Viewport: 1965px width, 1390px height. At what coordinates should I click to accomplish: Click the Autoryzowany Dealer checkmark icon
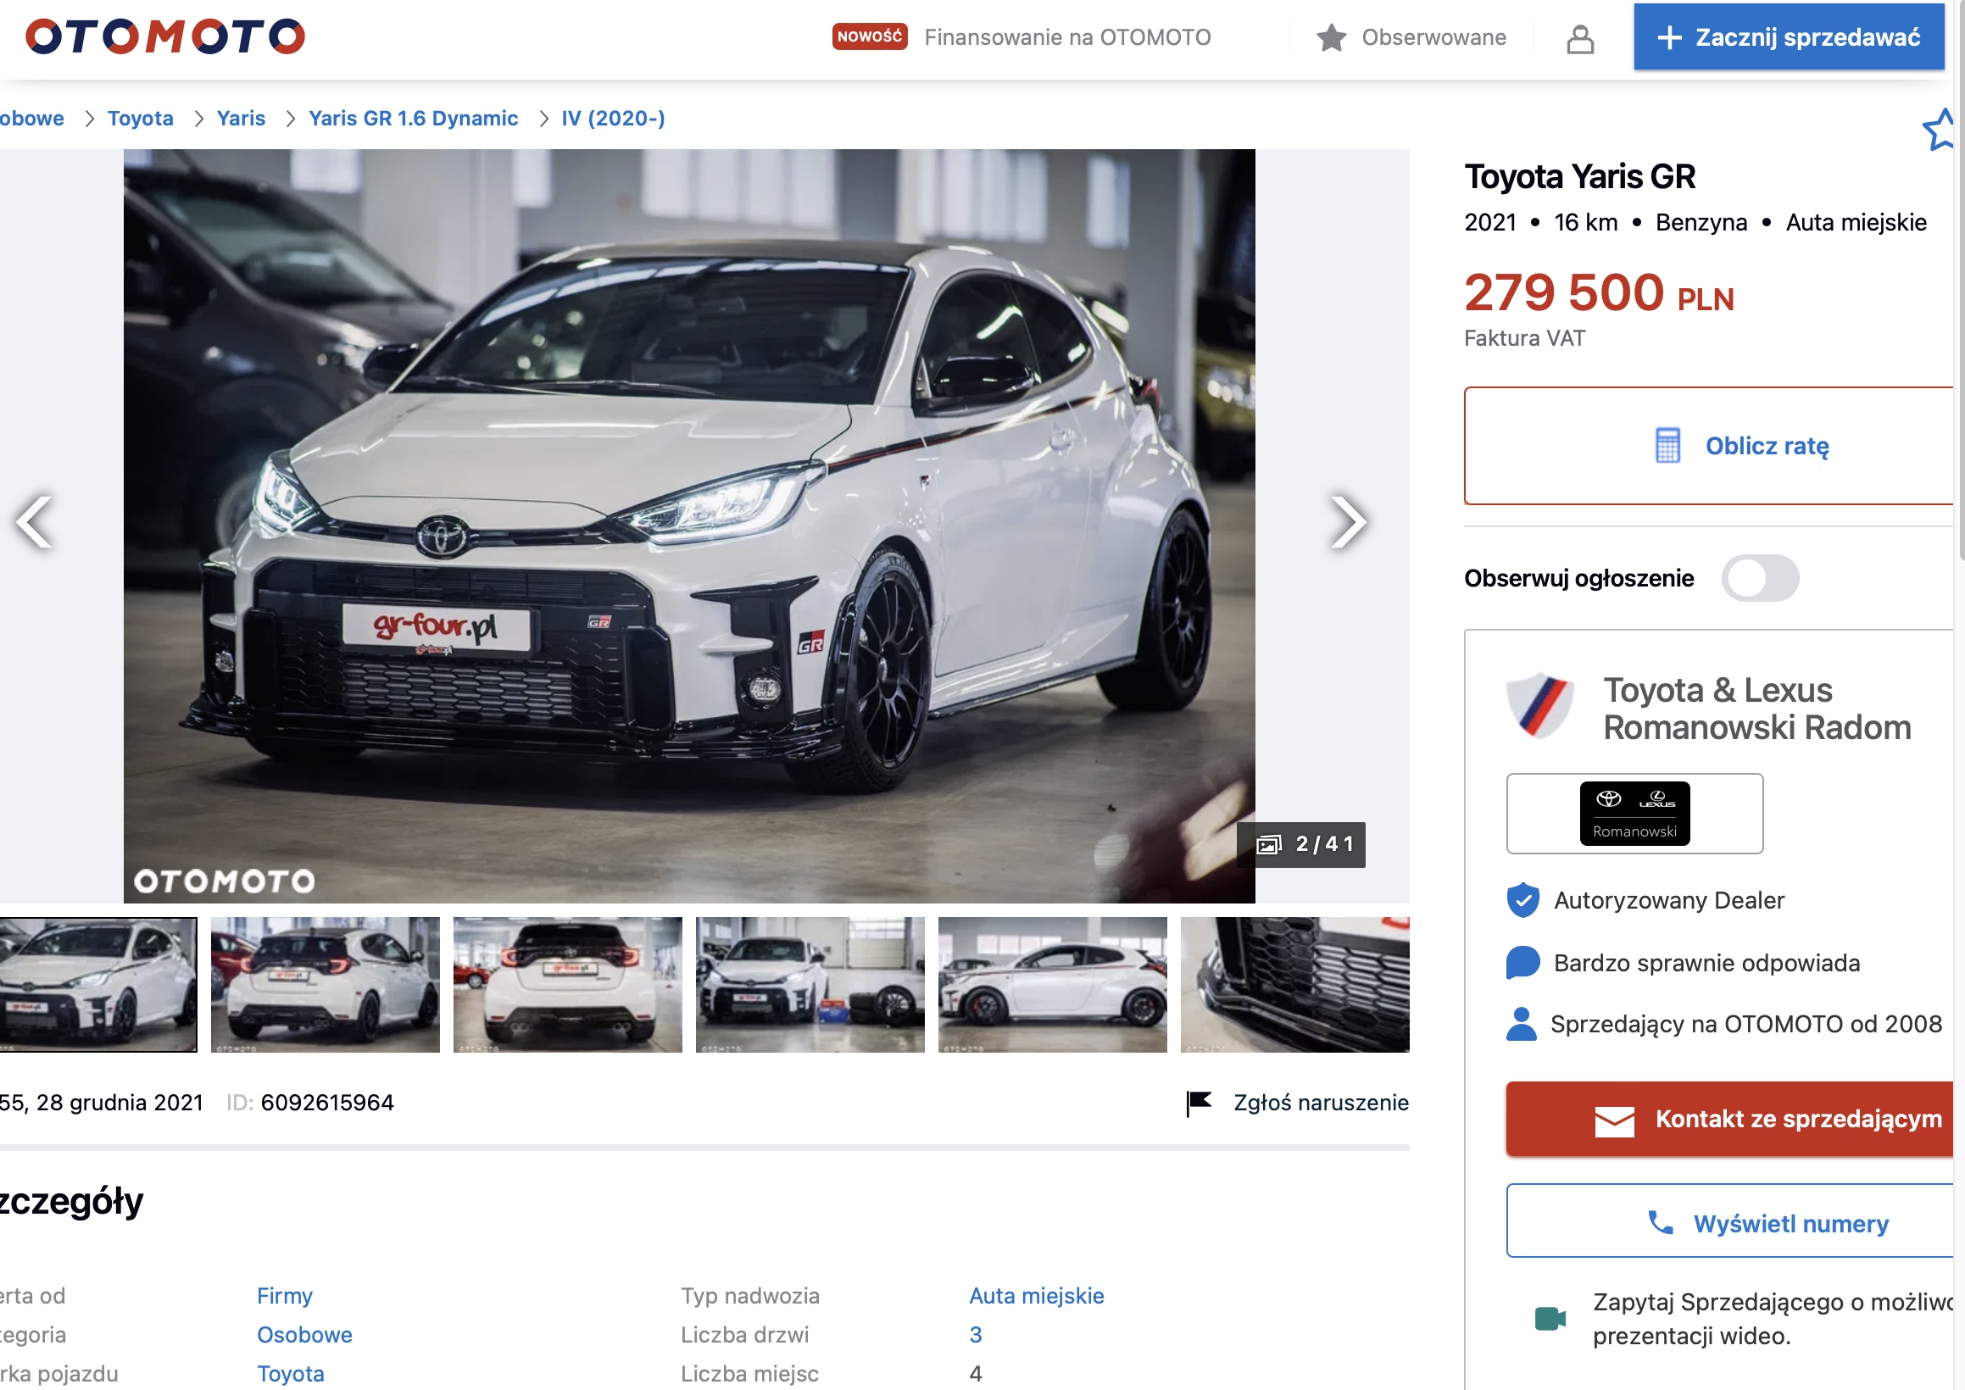1522,899
